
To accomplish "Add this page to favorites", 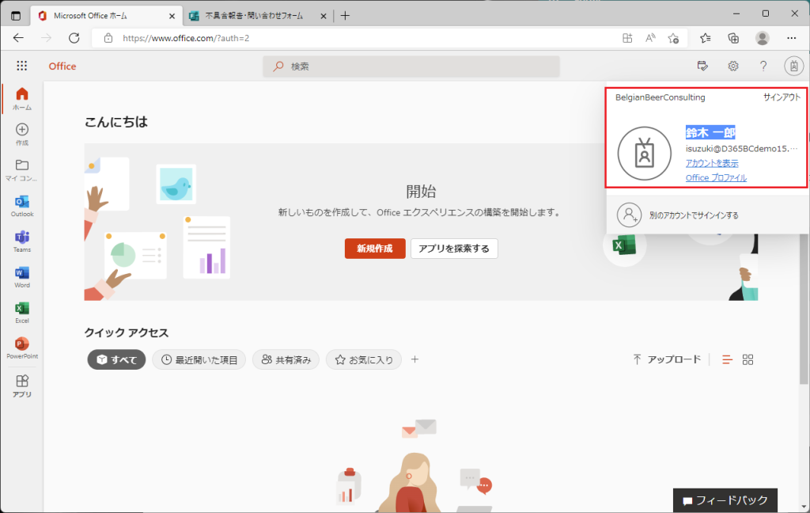I will pyautogui.click(x=673, y=38).
